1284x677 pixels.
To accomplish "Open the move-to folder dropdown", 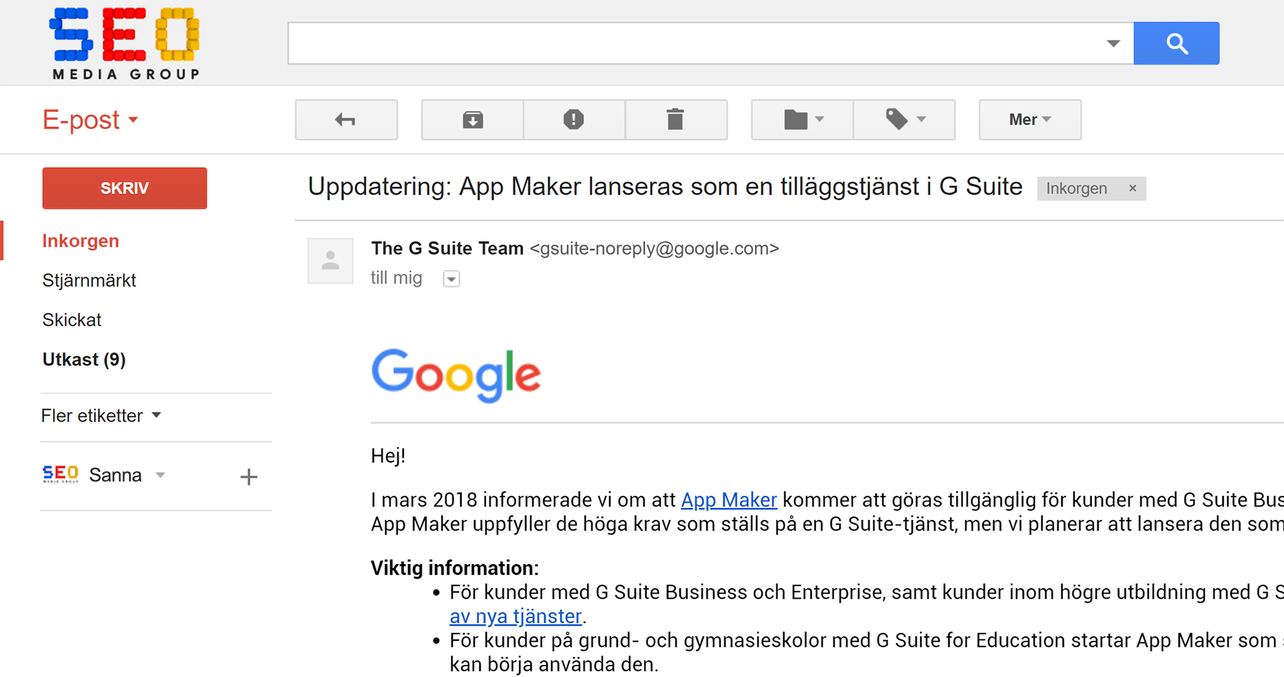I will coord(802,120).
